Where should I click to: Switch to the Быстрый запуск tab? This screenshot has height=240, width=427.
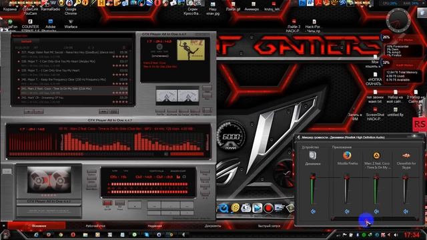click(x=269, y=226)
